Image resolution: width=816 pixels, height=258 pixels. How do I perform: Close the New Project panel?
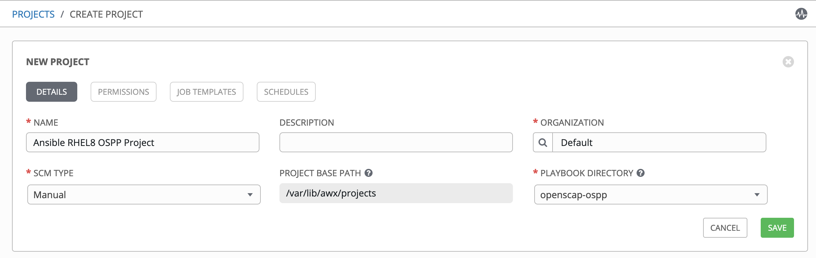(788, 62)
